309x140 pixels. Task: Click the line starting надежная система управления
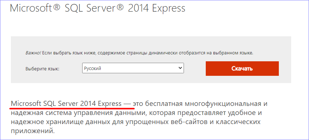click(x=136, y=113)
